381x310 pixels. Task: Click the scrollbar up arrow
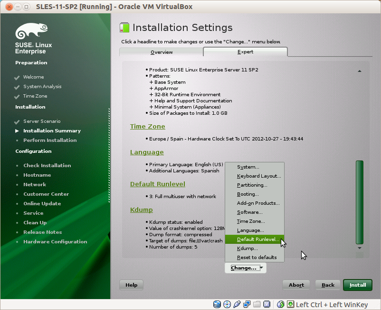pos(360,71)
